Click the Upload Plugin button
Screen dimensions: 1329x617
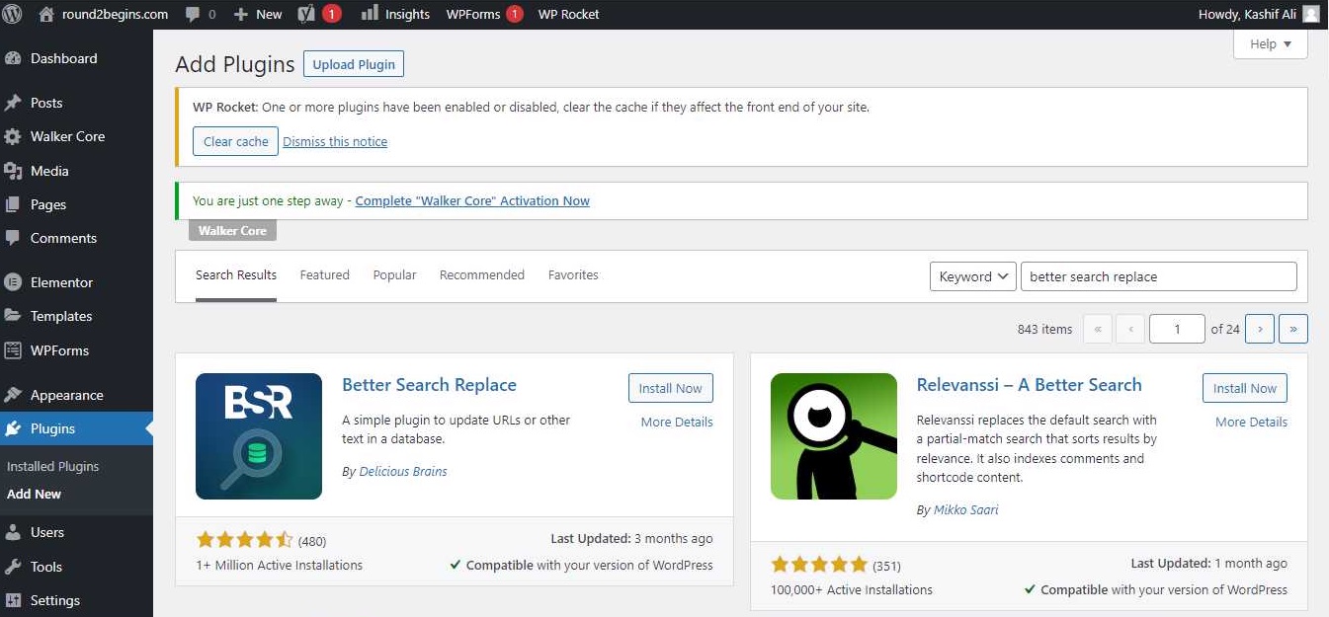(354, 64)
